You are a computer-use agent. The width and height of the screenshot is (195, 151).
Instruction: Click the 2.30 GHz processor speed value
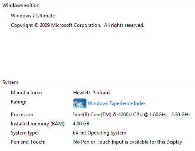181,115
